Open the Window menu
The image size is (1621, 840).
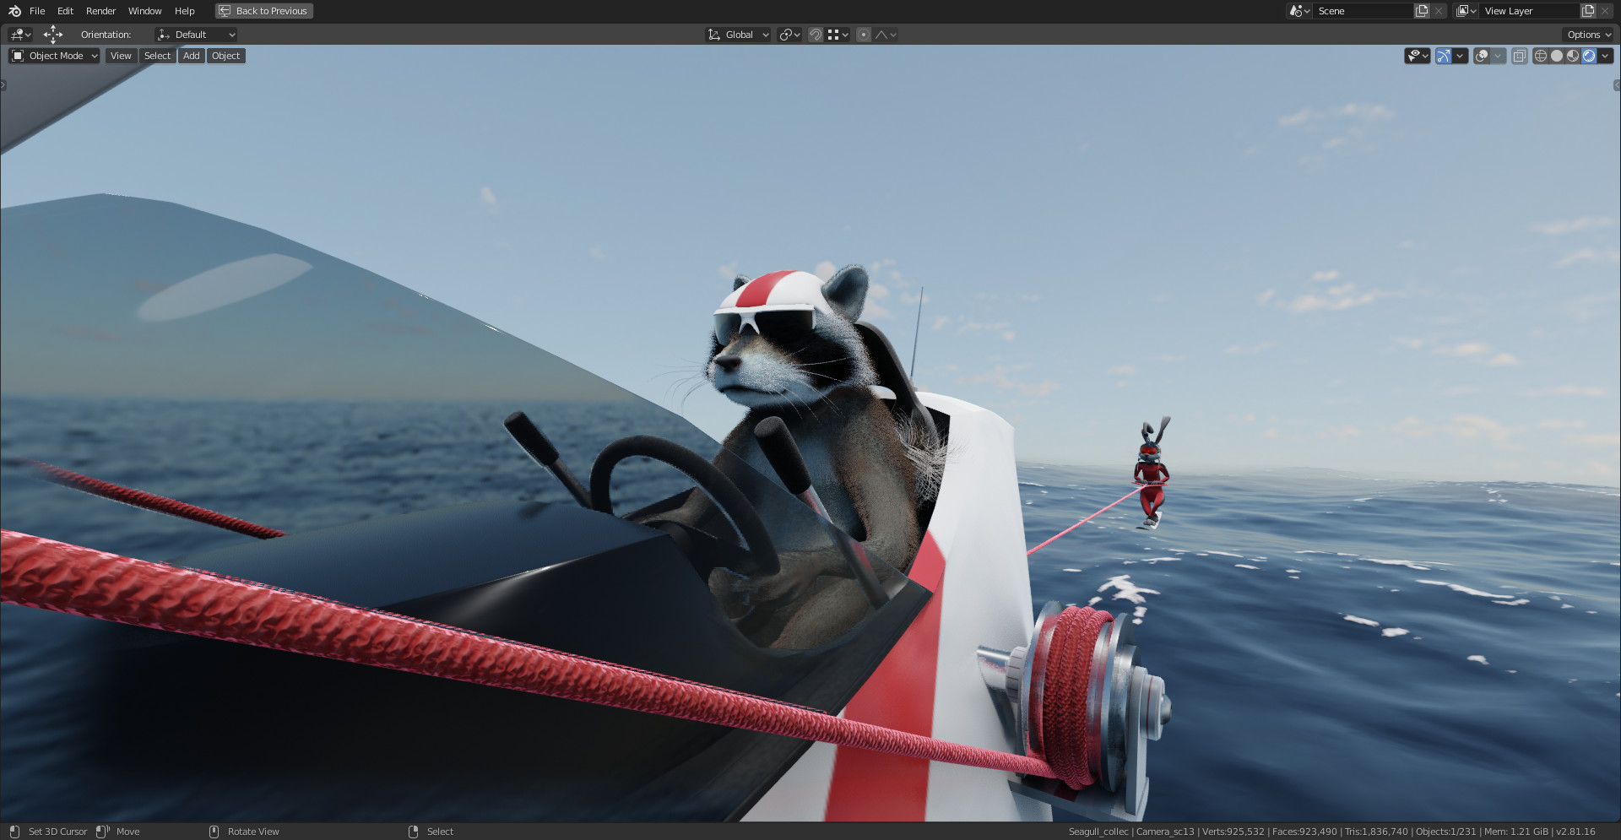point(144,11)
